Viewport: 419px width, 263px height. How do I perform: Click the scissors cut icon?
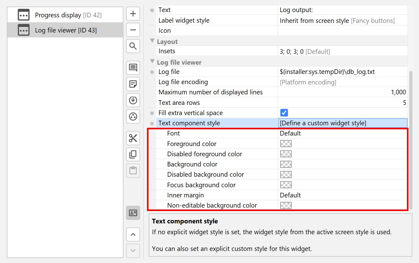pyautogui.click(x=133, y=138)
